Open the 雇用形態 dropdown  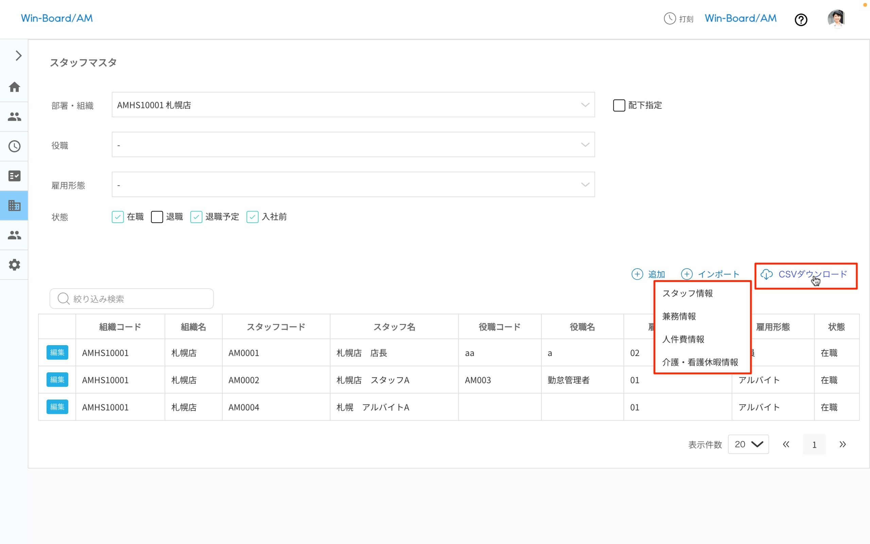(x=353, y=185)
